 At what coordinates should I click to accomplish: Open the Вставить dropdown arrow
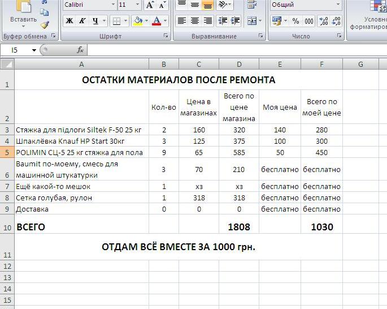click(23, 26)
